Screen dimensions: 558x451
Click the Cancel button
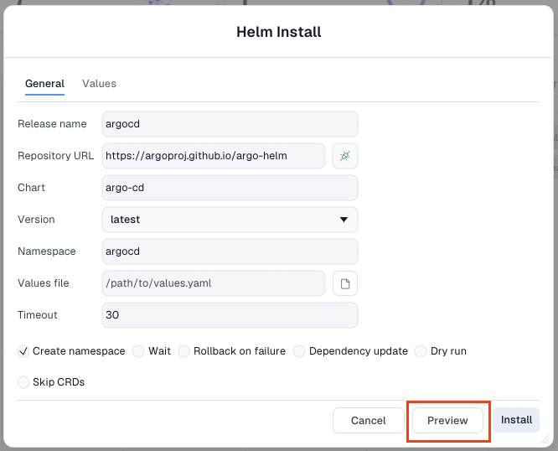coord(369,420)
